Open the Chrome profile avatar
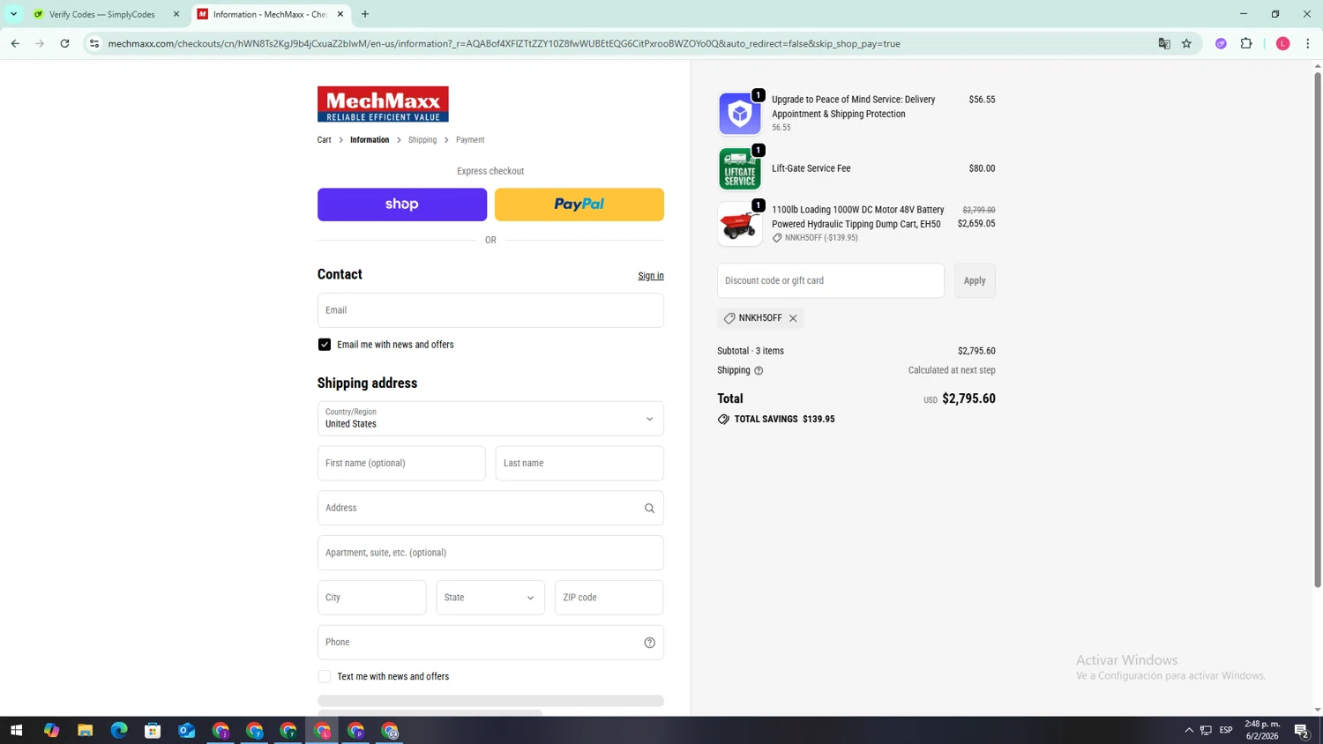 click(x=1283, y=43)
